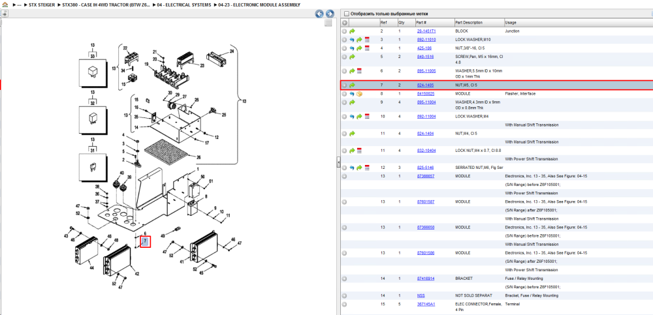Image resolution: width=653 pixels, height=315 pixels.
Task: Open STX STEIGER breadcrumb
Action: point(42,5)
